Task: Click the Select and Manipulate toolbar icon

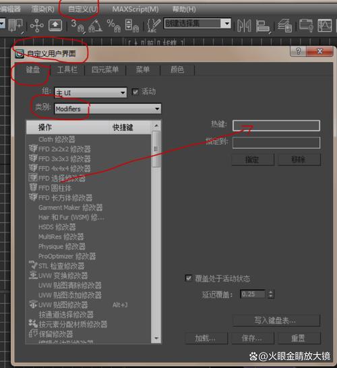Action: 37,26
